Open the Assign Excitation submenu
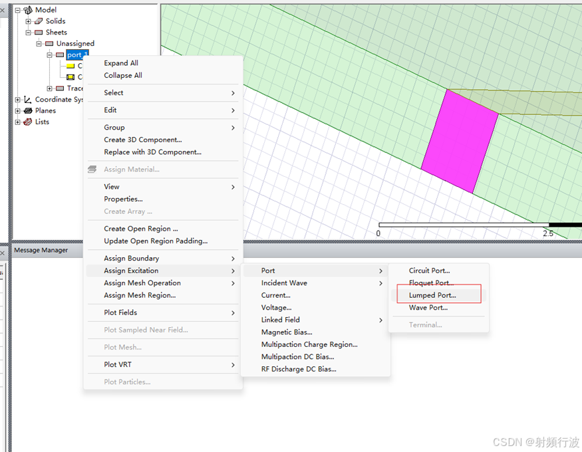 (x=164, y=271)
